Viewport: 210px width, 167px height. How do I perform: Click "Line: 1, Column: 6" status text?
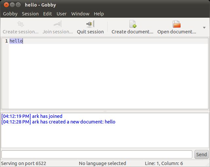point(164,163)
